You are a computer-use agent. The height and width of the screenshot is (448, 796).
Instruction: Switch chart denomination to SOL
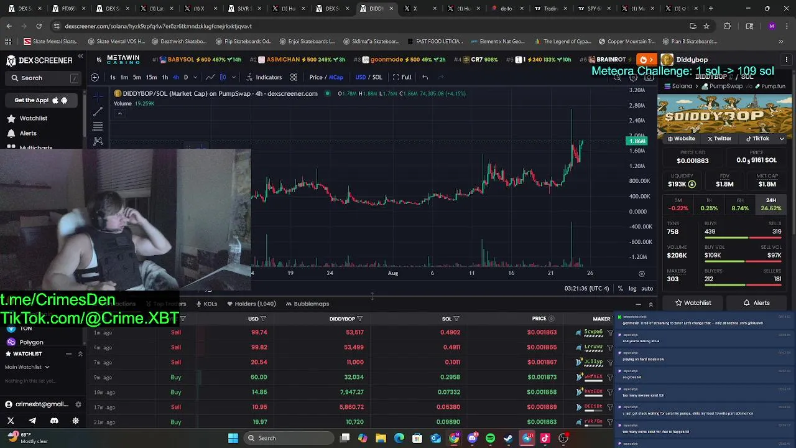click(x=377, y=77)
